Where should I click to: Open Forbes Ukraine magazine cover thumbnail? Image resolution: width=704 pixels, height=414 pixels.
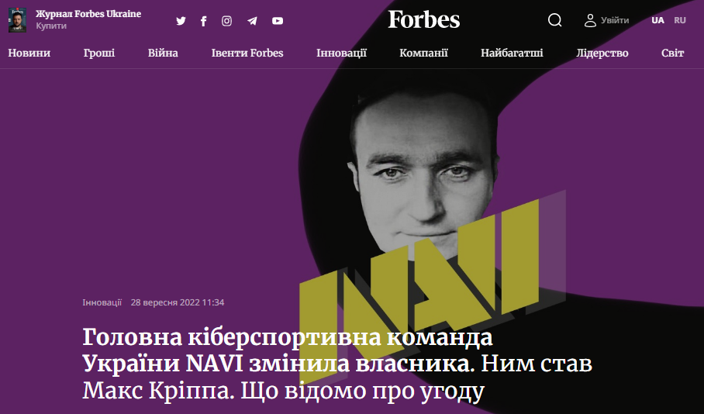tap(18, 20)
